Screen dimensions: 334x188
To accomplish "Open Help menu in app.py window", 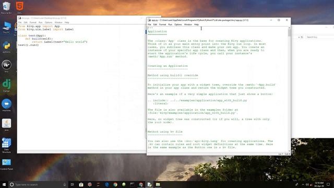I will (196, 25).
